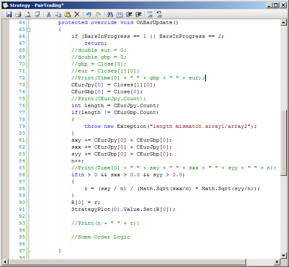The height and width of the screenshot is (267, 289).
Task: Click line number 64 in gutter
Action: [x=22, y=22]
